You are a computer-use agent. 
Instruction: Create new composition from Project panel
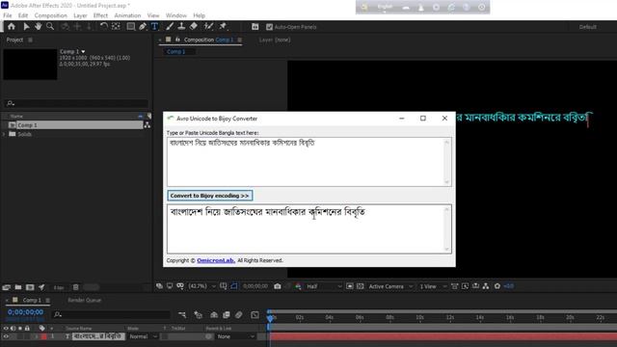[30, 287]
